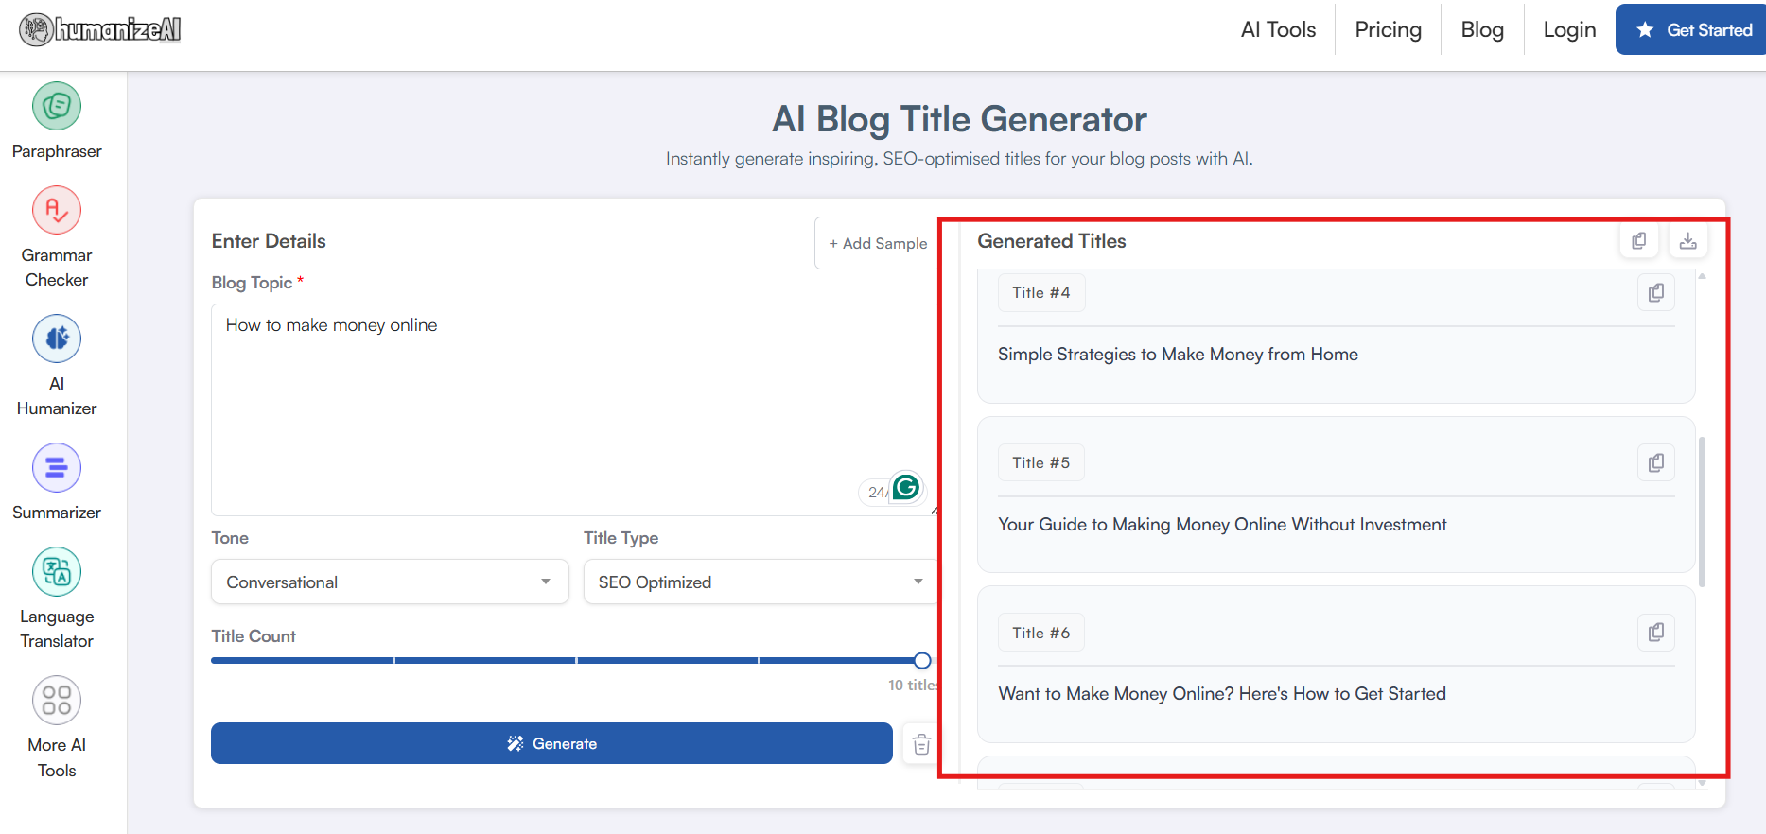Viewport: 1766px width, 834px height.
Task: Click inside the Blog Topic text area
Action: point(568,408)
